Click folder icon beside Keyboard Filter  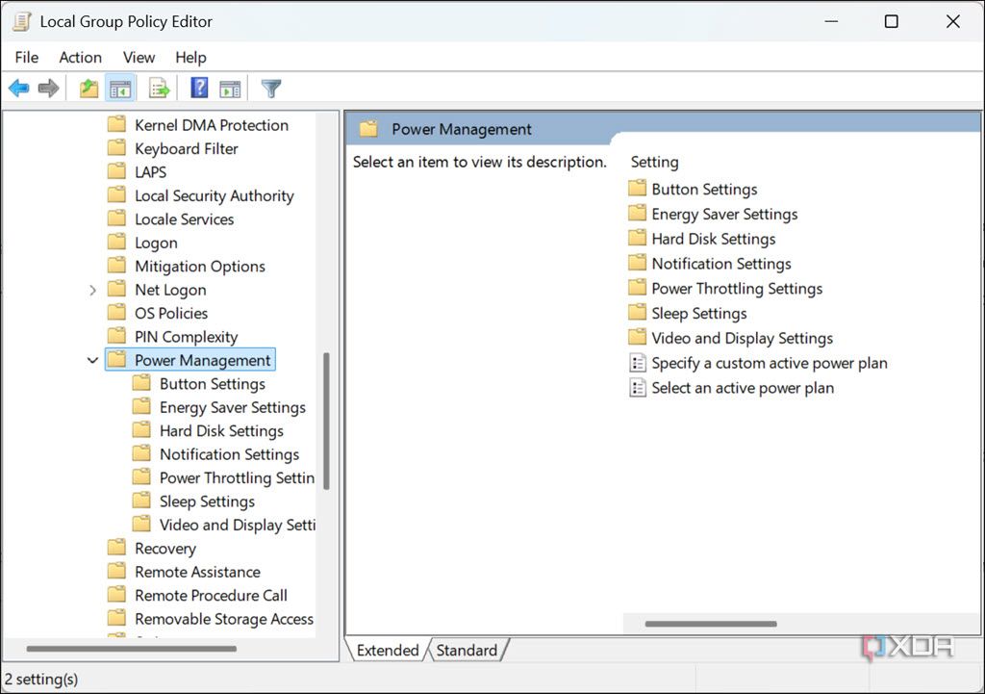pos(116,147)
